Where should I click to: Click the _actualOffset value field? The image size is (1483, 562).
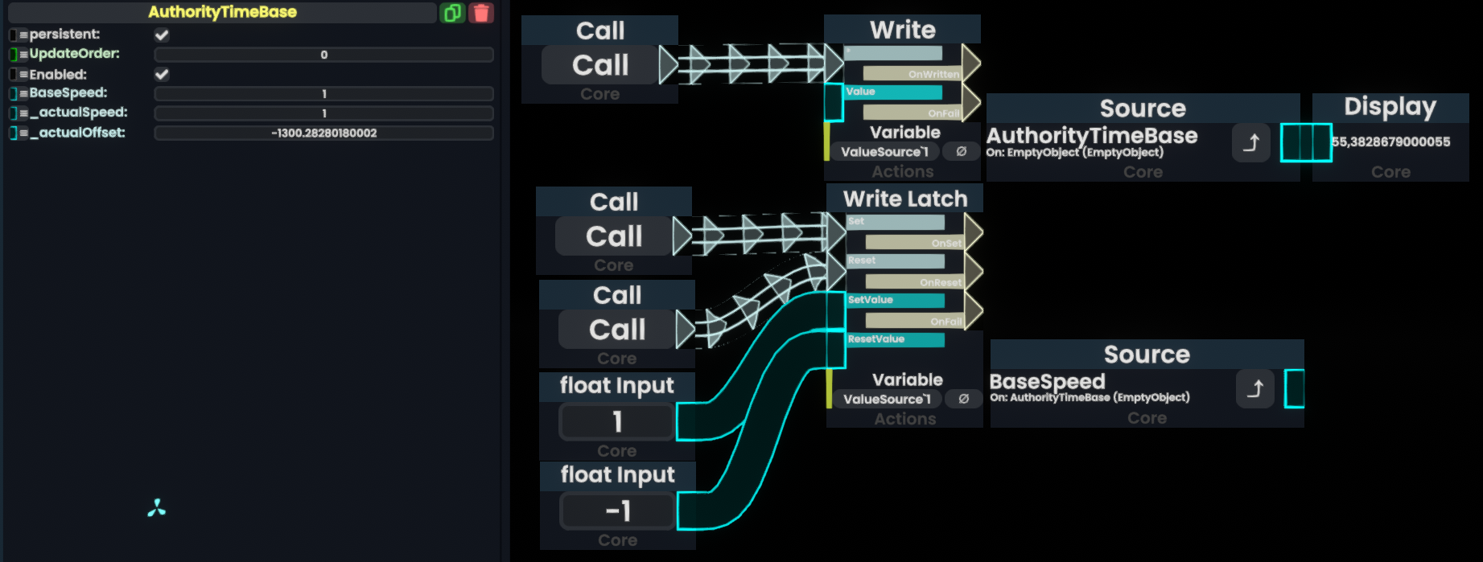323,133
